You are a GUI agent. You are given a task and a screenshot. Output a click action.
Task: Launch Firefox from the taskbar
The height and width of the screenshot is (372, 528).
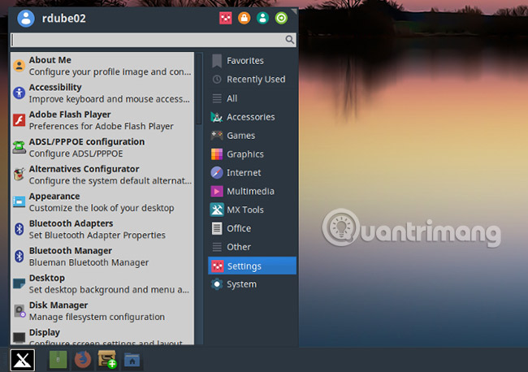click(82, 359)
